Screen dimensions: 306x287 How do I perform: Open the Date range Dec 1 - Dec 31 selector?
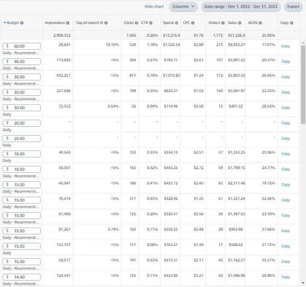[x=241, y=7]
